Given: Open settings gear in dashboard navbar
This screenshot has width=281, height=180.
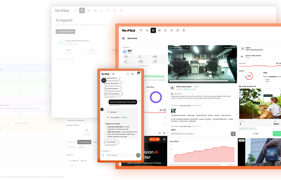Looking at the screenshot, I should pyautogui.click(x=184, y=30).
